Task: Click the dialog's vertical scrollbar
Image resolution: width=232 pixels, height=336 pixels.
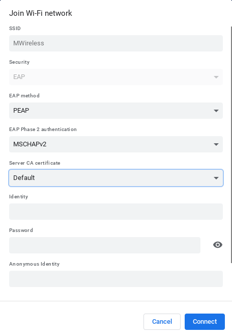Action: pyautogui.click(x=231, y=145)
